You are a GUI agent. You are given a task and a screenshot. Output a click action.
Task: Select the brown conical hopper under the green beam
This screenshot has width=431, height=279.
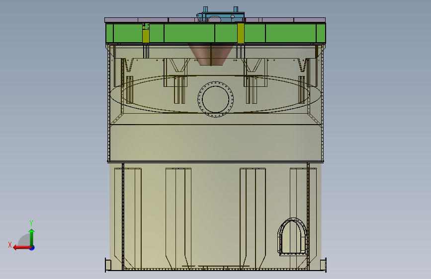(x=211, y=55)
